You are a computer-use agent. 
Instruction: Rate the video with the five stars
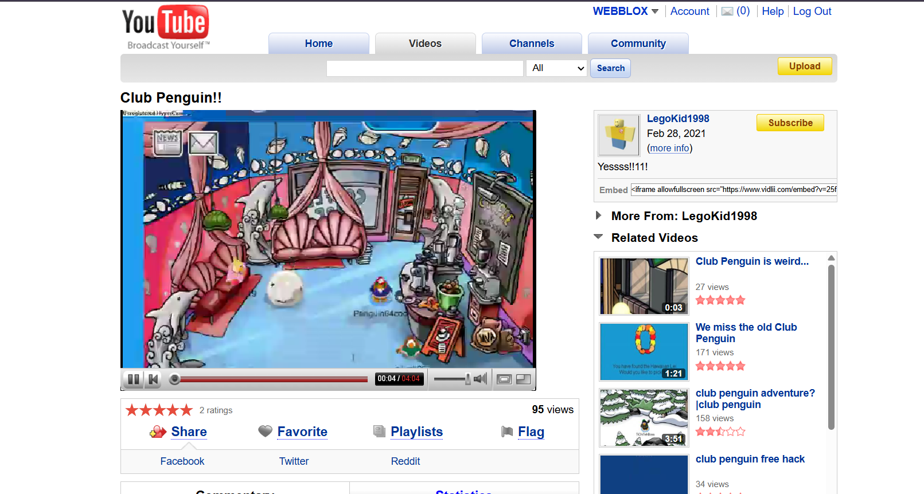point(159,410)
